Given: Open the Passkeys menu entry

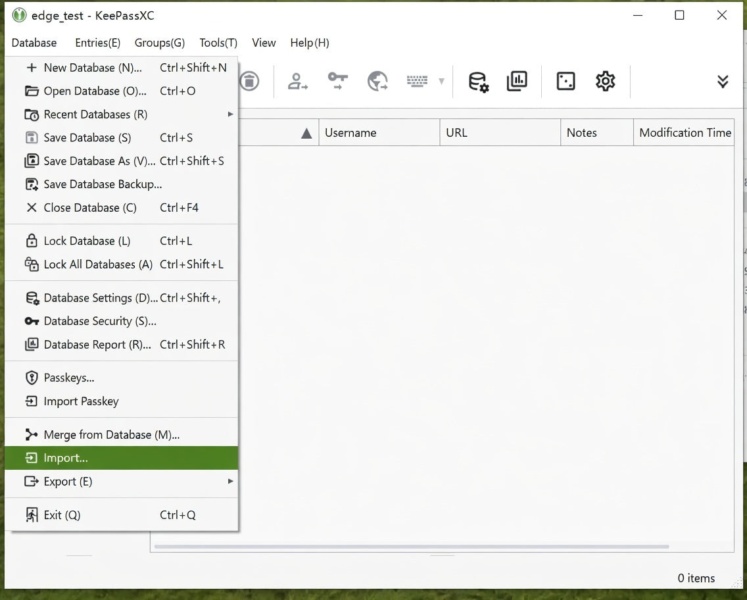Looking at the screenshot, I should pos(122,378).
